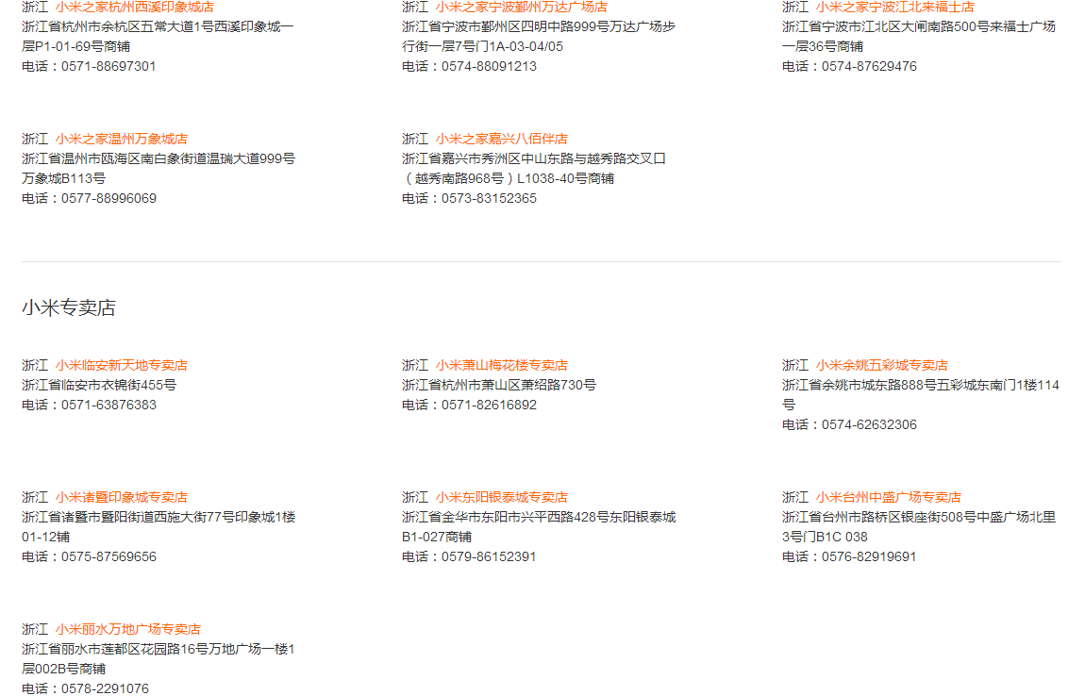Image resolution: width=1085 pixels, height=696 pixels.
Task: Open the 小米丽水万地广场专卖店 link
Action: tap(128, 630)
